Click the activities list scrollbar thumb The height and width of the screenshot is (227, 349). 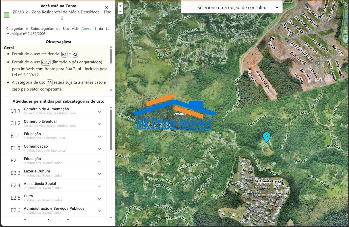coord(111,130)
